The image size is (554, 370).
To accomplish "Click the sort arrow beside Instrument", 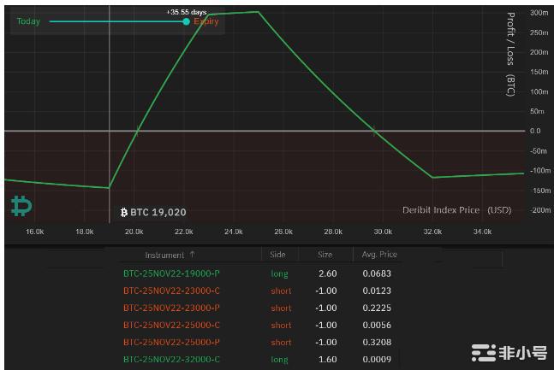I will 192,255.
